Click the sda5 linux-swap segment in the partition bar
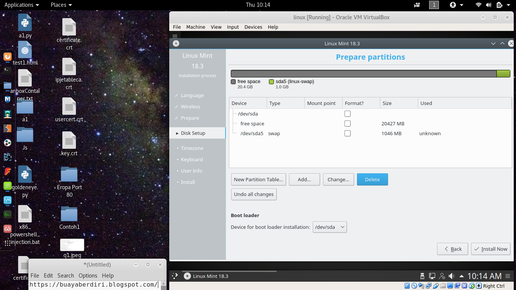This screenshot has width=516, height=290. click(x=504, y=73)
